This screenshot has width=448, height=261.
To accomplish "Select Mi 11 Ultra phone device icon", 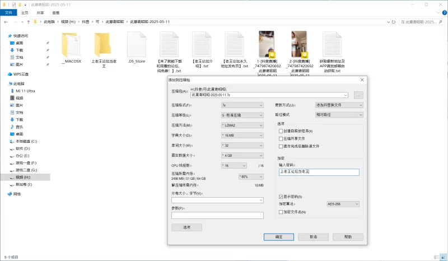I will point(12,90).
